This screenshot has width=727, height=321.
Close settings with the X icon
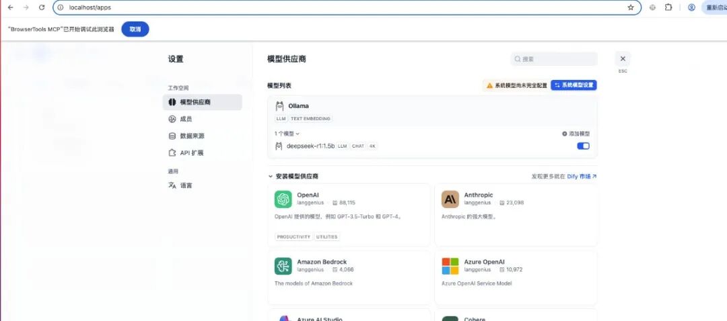(623, 58)
